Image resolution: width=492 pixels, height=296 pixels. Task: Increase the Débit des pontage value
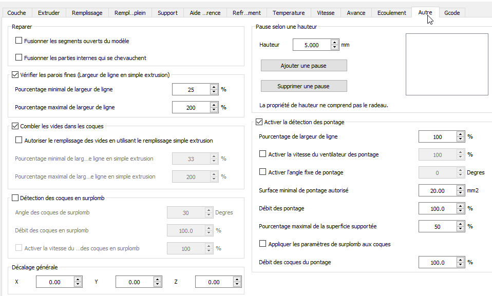tap(460, 206)
